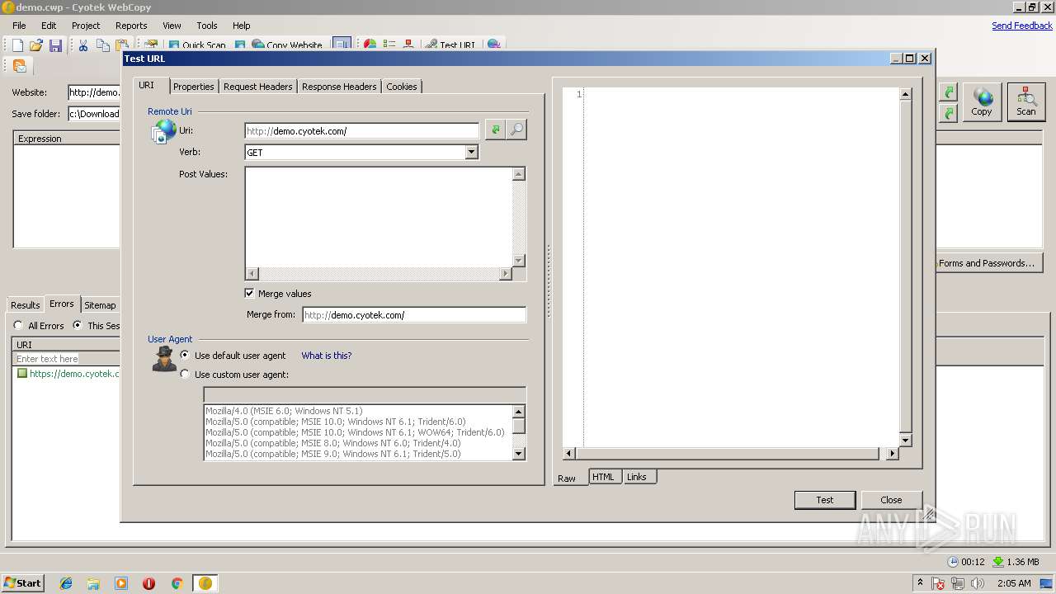Open Windows Media Player from taskbar
This screenshot has height=594, width=1056.
coord(121,583)
